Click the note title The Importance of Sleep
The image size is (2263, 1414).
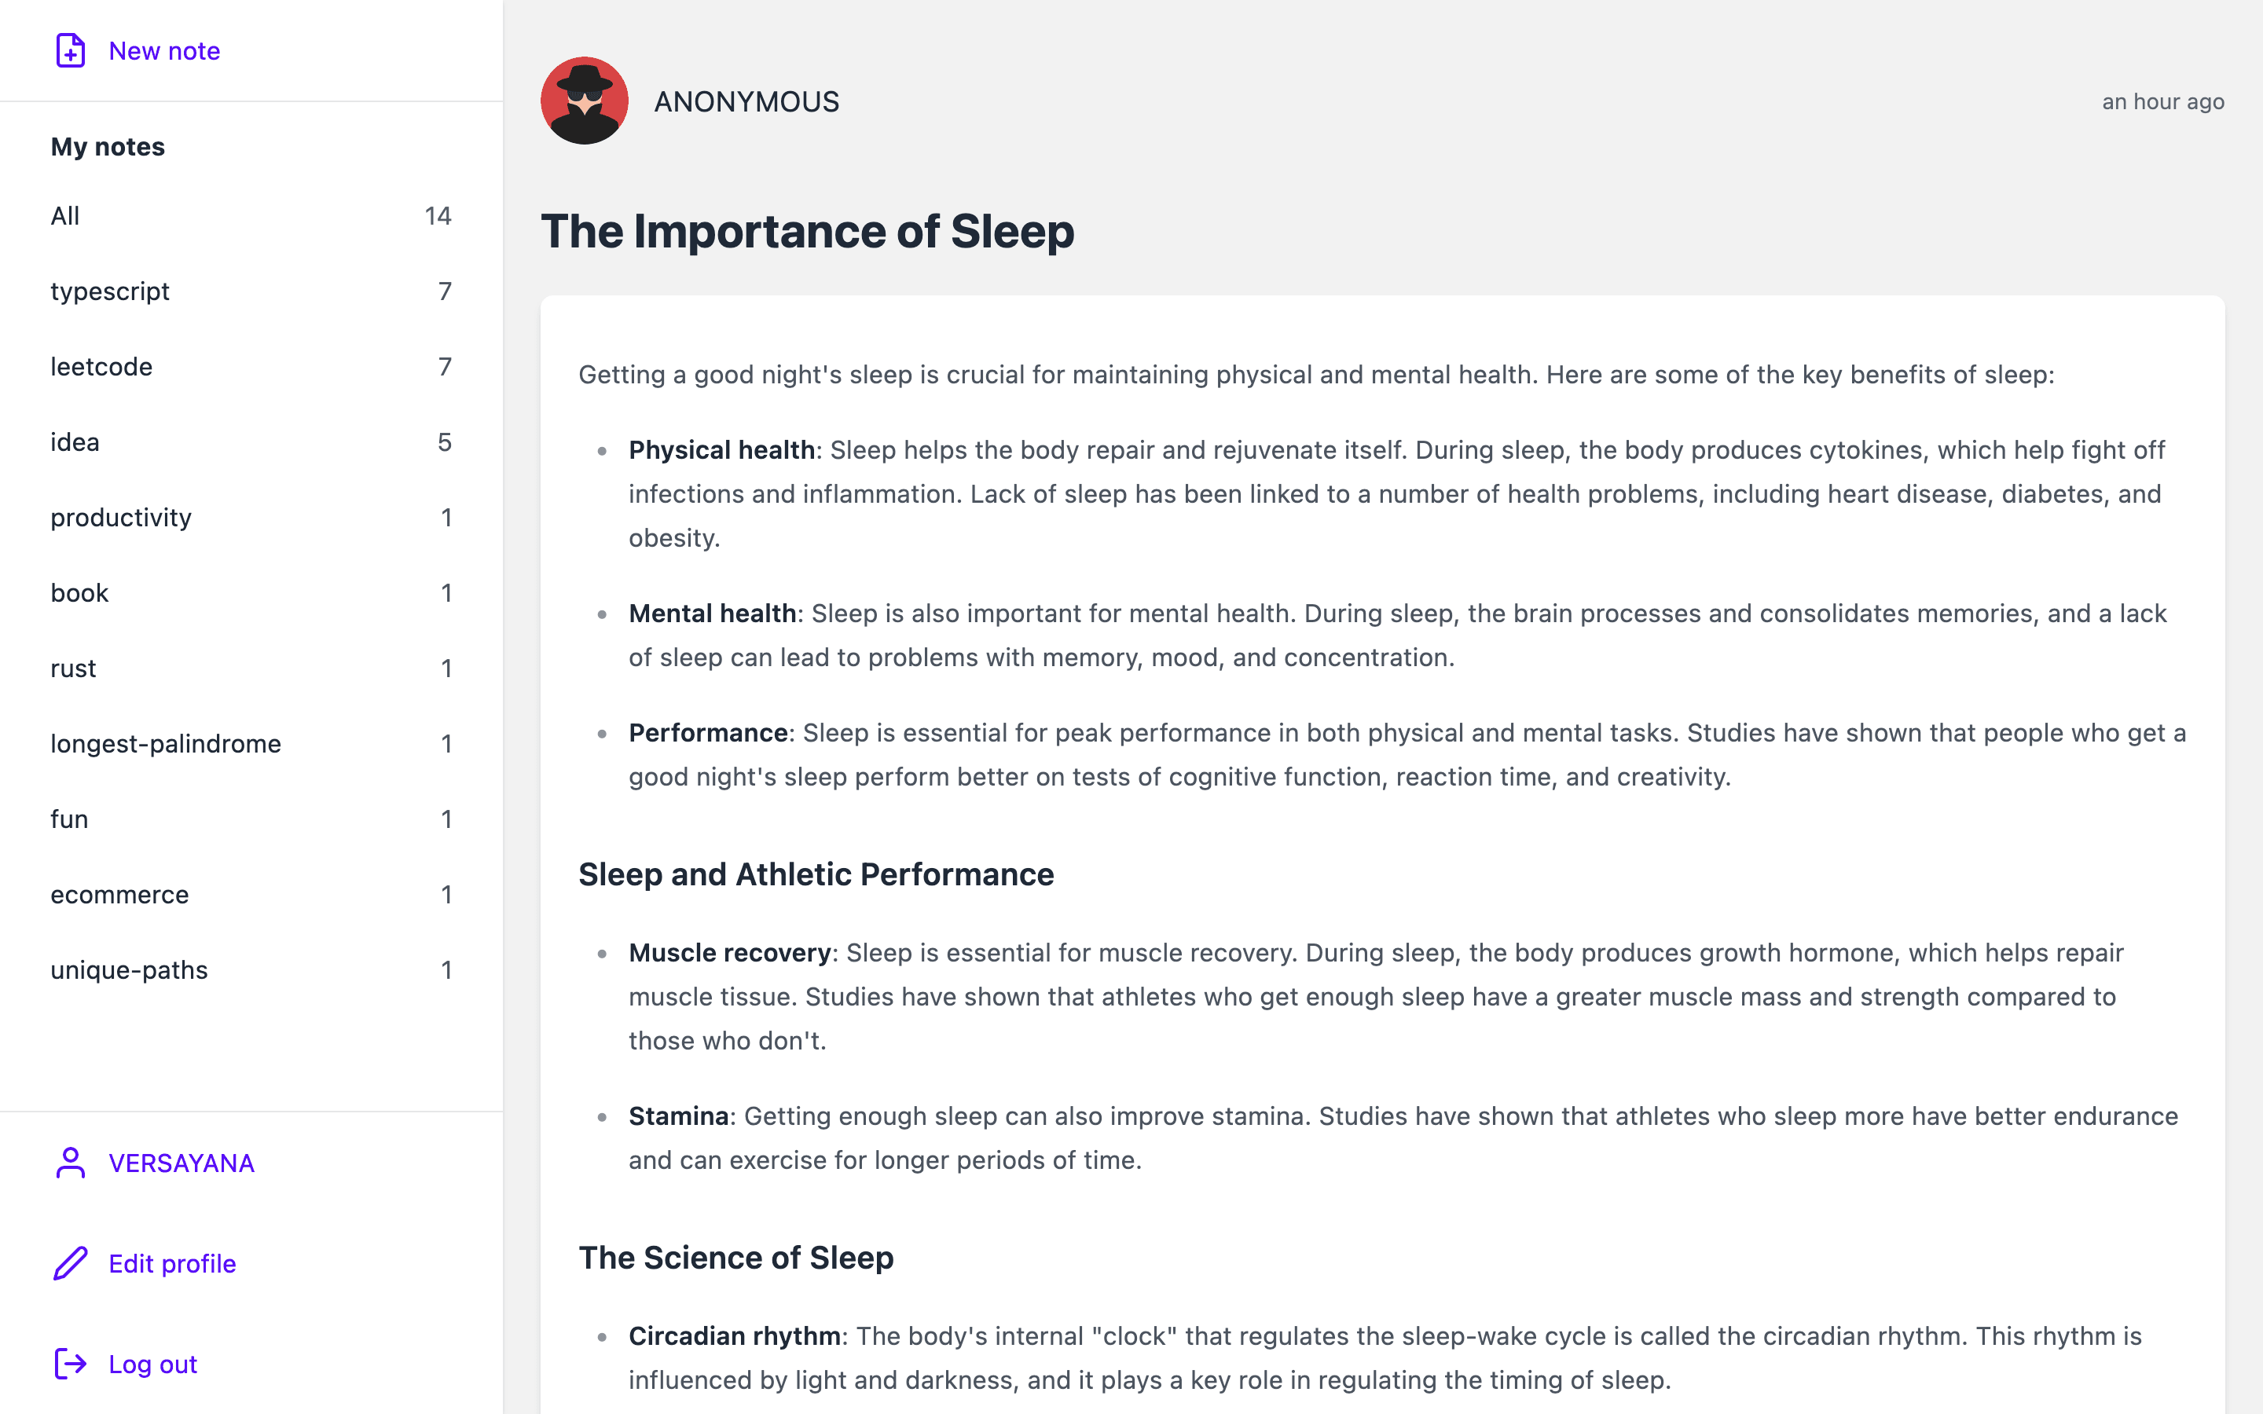807,231
